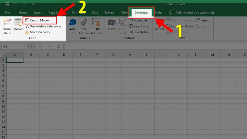Open the Visual Basic editor

tap(7, 26)
